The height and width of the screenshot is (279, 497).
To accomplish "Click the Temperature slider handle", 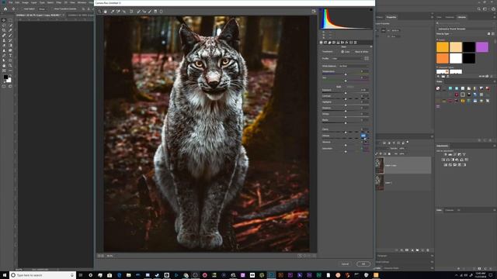I will (346, 74).
